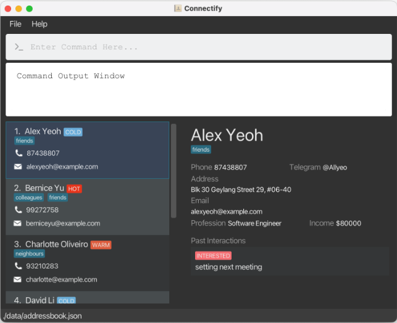
Task: Click the envelope icon beside alexyeoh@example.com in the list
Action: point(18,167)
